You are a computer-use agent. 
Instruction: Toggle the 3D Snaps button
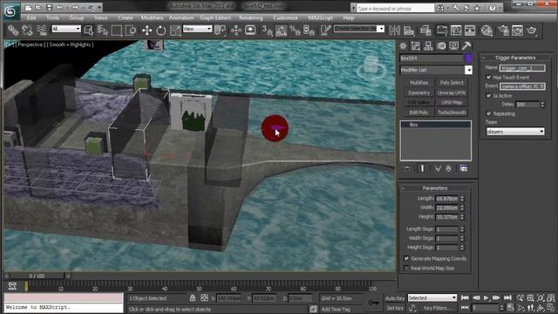pos(268,31)
